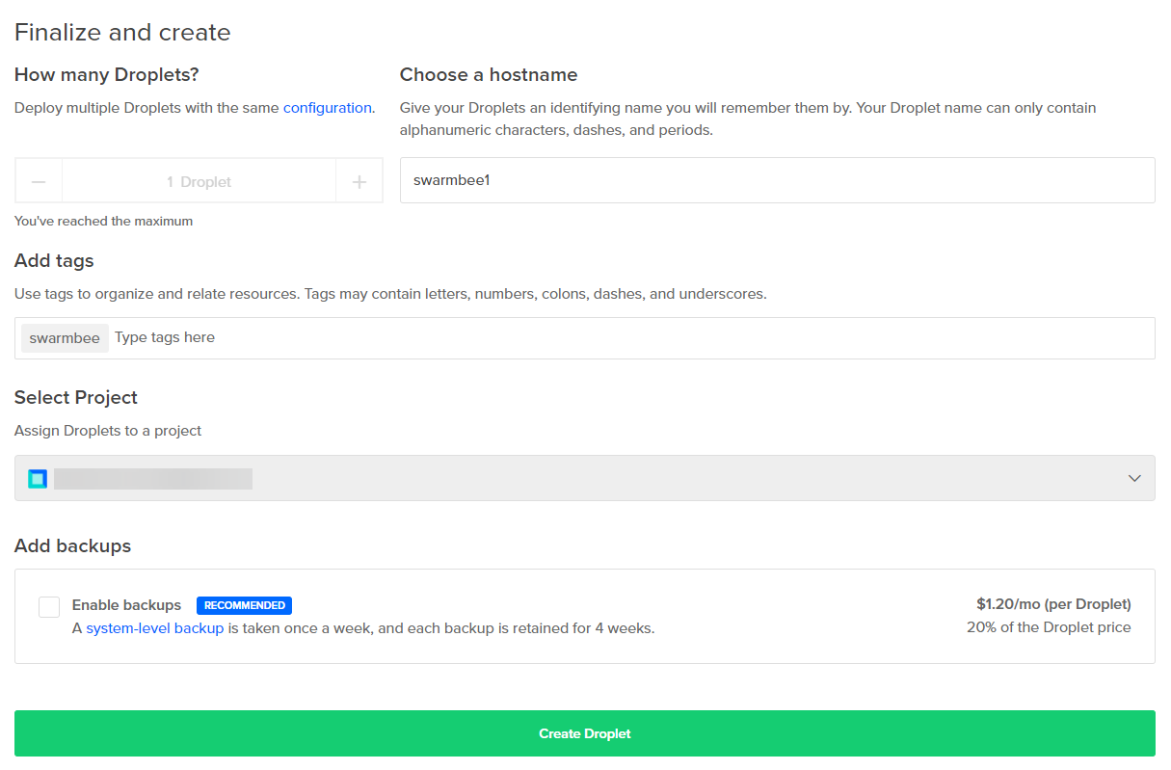Open the project selector on blurred name

point(153,479)
